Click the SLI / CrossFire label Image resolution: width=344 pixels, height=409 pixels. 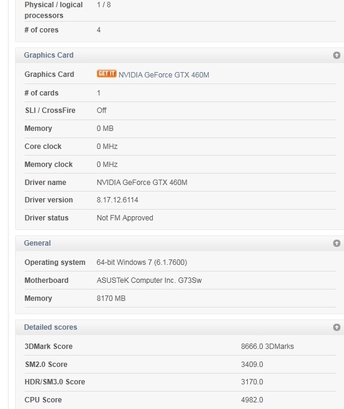point(50,111)
